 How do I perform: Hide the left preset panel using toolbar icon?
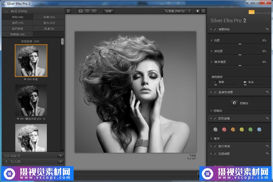click(x=69, y=11)
